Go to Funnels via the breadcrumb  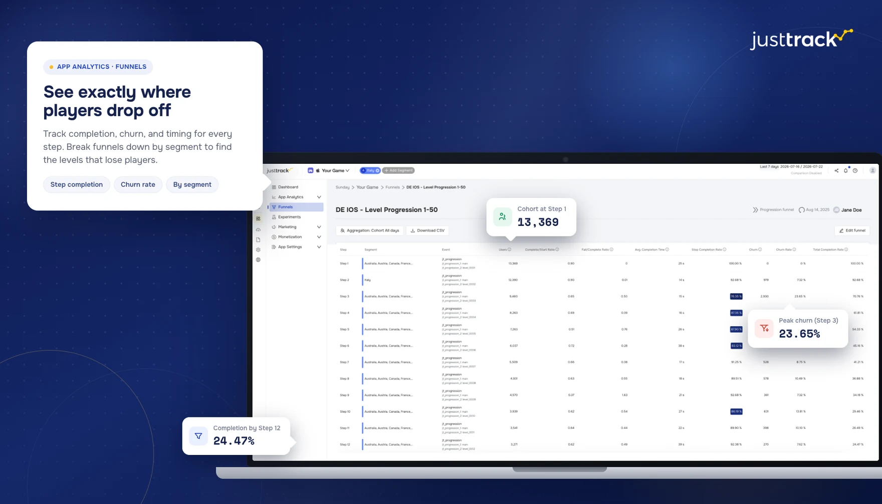(x=392, y=187)
